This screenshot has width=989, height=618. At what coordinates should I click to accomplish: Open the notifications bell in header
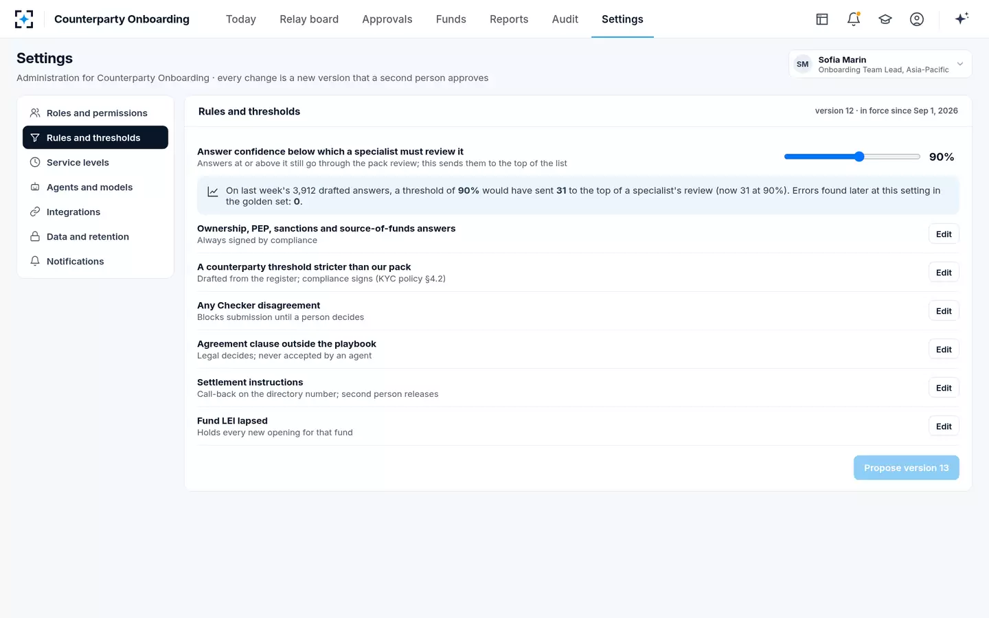tap(854, 19)
